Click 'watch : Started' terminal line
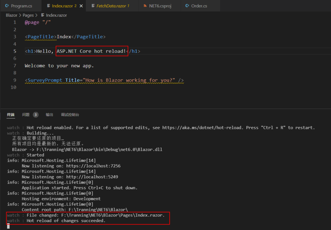331x230 pixels. (x=25, y=155)
